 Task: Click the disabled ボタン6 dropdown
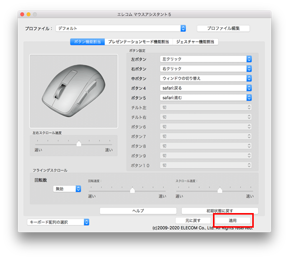point(206,127)
